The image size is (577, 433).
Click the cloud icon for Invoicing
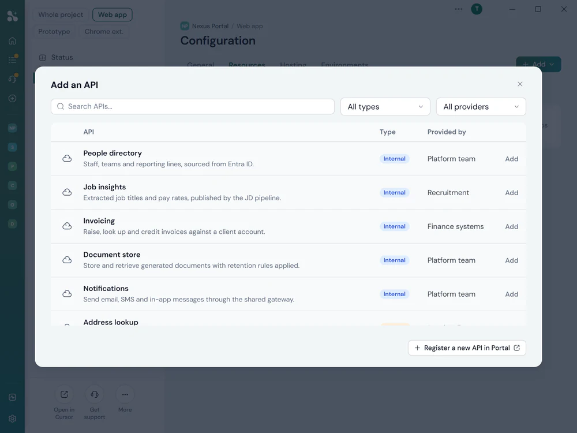point(67,226)
